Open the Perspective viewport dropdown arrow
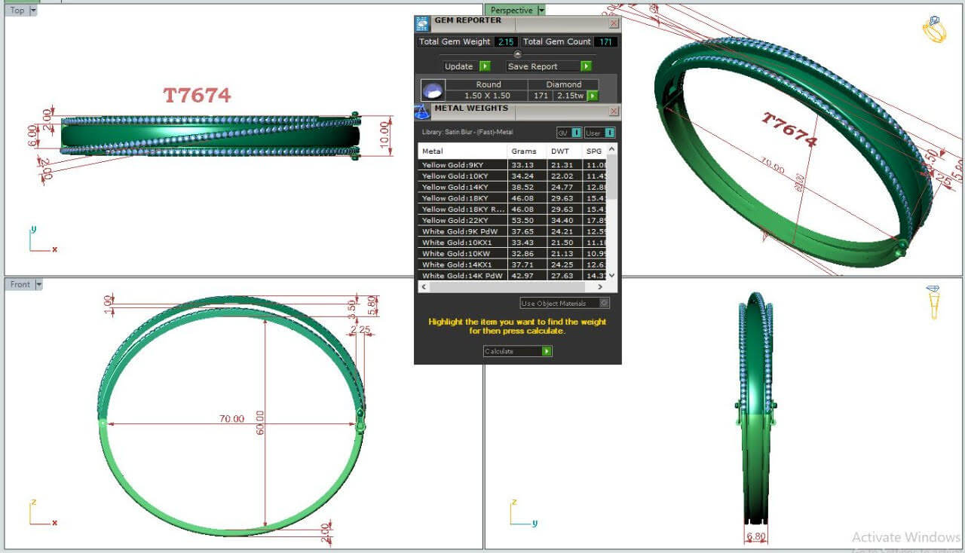 click(541, 11)
